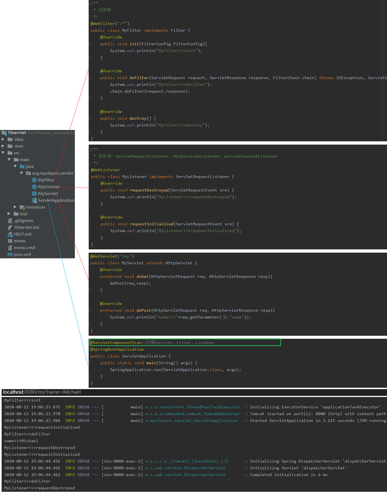Click the HELP.md markdown file icon
This screenshot has height=492, width=387.
pyautogui.click(x=10, y=234)
